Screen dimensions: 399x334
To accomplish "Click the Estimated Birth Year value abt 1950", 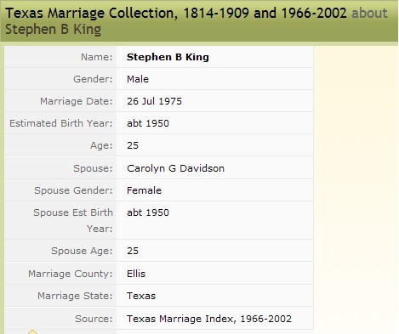I will pyautogui.click(x=148, y=123).
